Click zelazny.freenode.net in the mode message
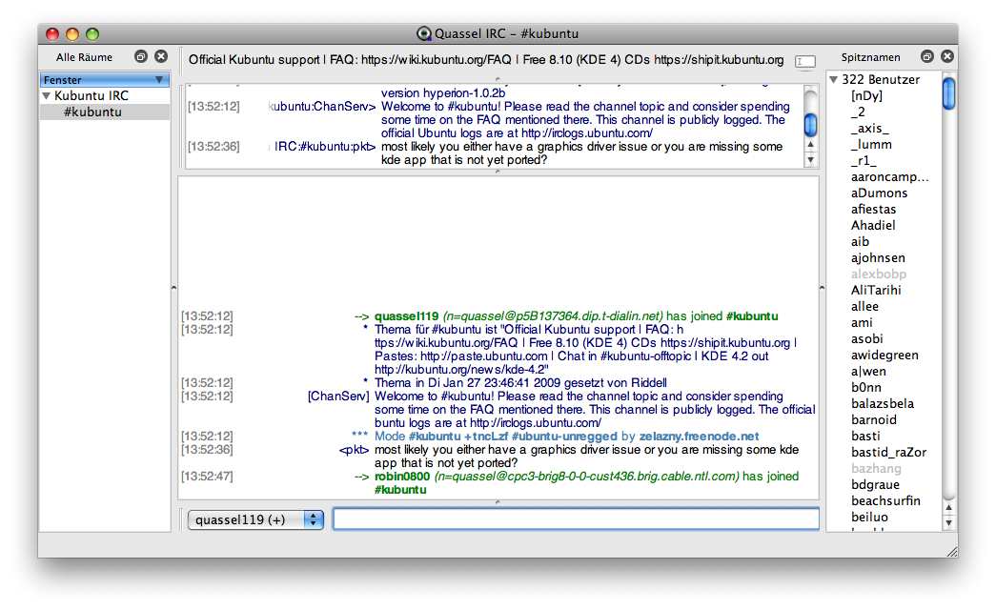 pos(699,437)
